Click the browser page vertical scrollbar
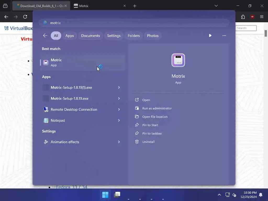The image size is (268, 201). point(266,33)
